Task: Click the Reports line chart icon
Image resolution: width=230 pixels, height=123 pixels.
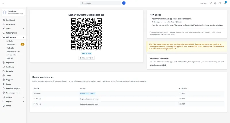Action: point(4,101)
